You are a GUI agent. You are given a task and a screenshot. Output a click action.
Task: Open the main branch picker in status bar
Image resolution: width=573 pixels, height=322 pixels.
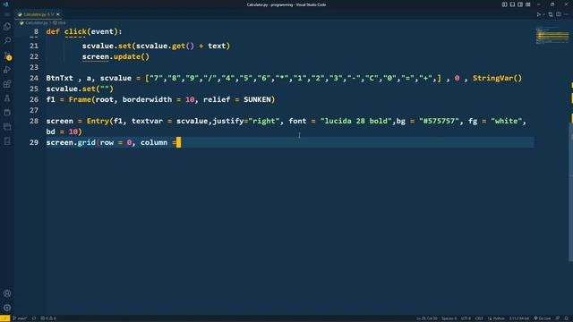pyautogui.click(x=20, y=318)
